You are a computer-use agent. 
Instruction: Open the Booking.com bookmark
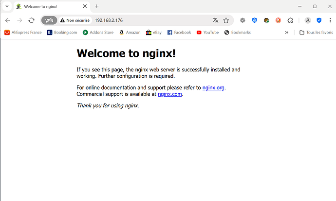point(62,33)
